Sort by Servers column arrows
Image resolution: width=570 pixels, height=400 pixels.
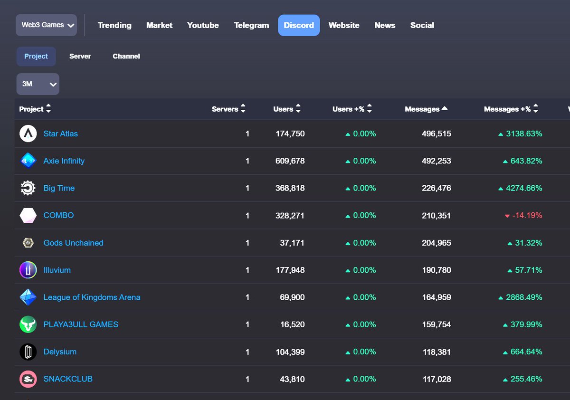pos(243,109)
